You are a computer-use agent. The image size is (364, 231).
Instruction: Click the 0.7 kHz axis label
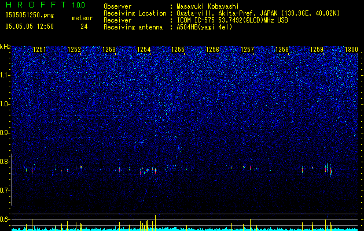tap(5, 191)
